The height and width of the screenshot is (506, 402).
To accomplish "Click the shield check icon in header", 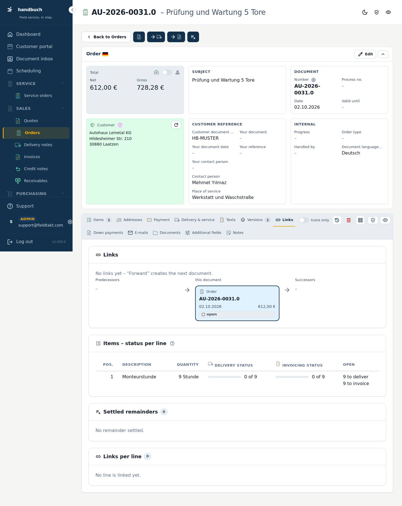I will pos(377,12).
